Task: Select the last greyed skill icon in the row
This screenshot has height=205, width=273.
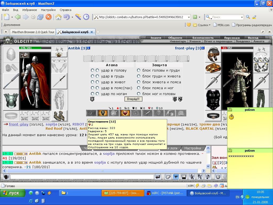Action: pyautogui.click(x=181, y=113)
